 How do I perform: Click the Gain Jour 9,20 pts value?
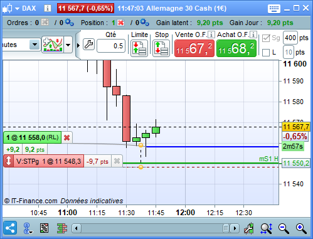click(280, 23)
